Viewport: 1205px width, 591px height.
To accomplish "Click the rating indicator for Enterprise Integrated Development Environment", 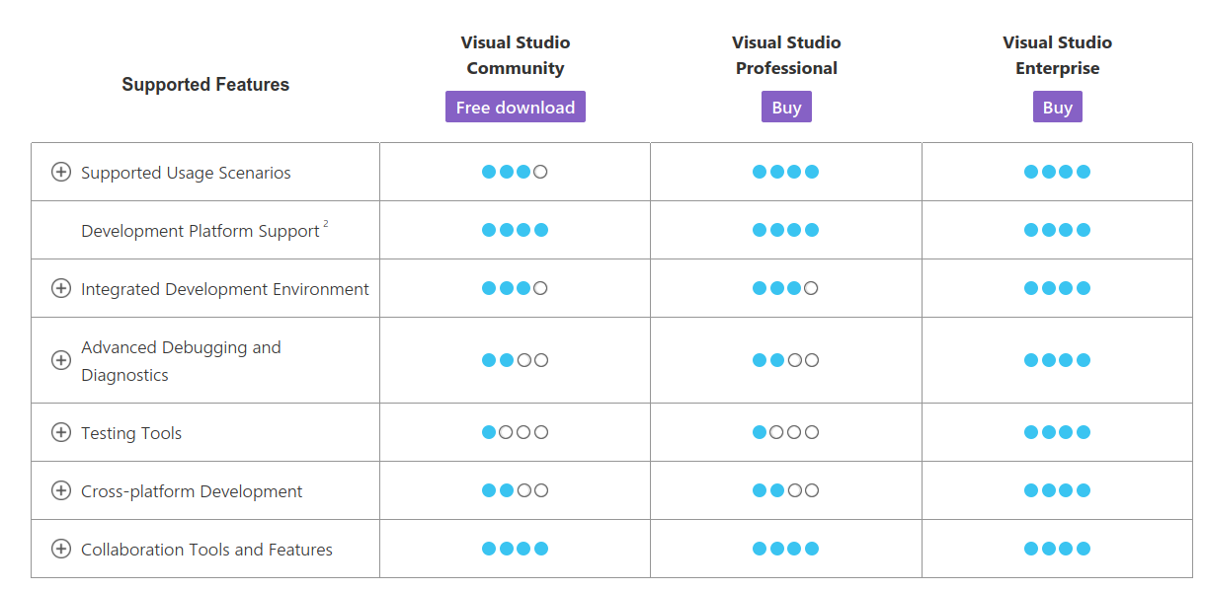I will (1057, 288).
